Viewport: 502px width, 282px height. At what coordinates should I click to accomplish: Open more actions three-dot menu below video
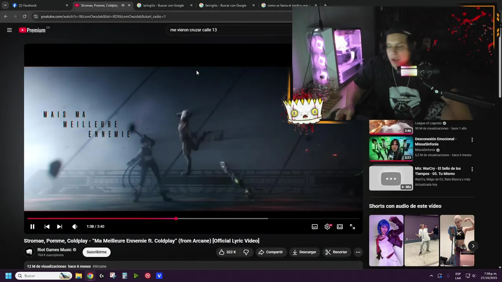click(358, 252)
